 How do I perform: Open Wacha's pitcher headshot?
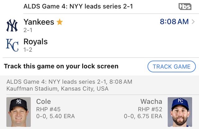tap(180, 112)
